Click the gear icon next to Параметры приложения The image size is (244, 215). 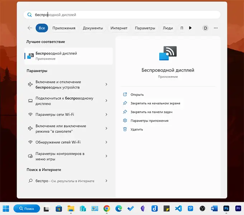pos(125,121)
